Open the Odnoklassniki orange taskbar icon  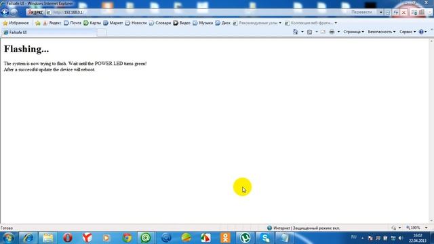[225, 238]
